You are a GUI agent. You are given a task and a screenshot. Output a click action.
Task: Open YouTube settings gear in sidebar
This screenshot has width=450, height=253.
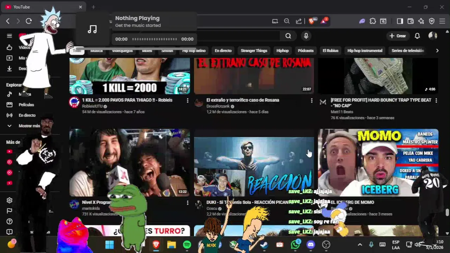pos(10,200)
